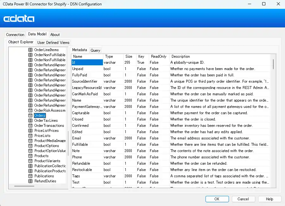Switch to User Defined Views tab
285x206 pixels.
point(53,42)
